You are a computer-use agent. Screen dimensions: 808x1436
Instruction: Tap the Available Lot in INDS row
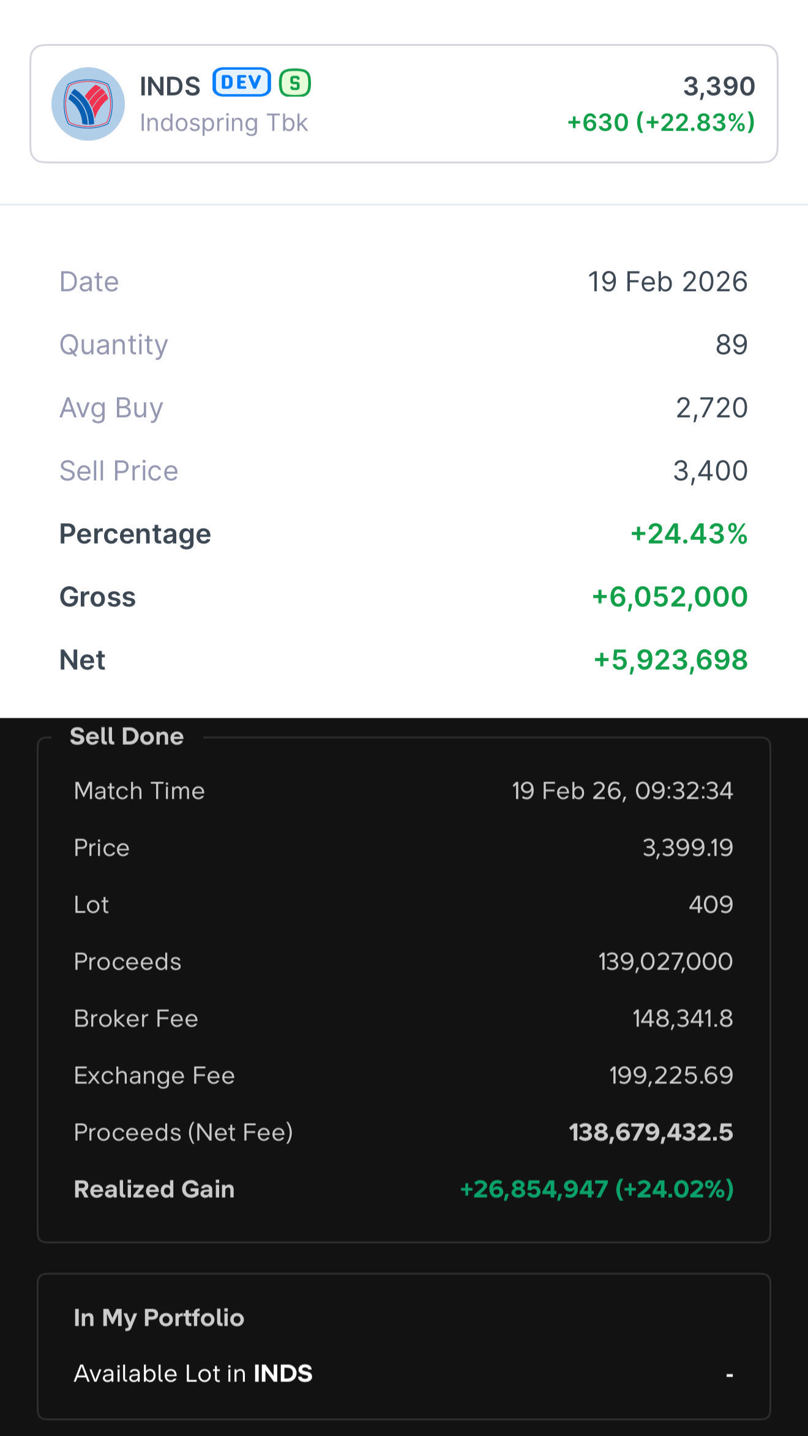click(403, 1374)
